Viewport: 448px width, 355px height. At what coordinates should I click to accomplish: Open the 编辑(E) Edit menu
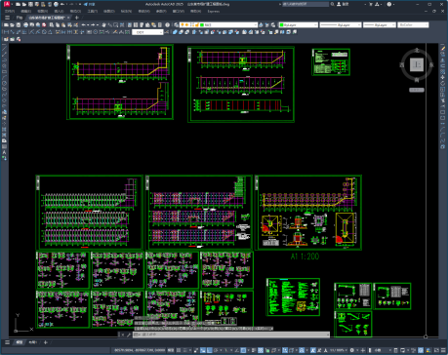click(26, 11)
